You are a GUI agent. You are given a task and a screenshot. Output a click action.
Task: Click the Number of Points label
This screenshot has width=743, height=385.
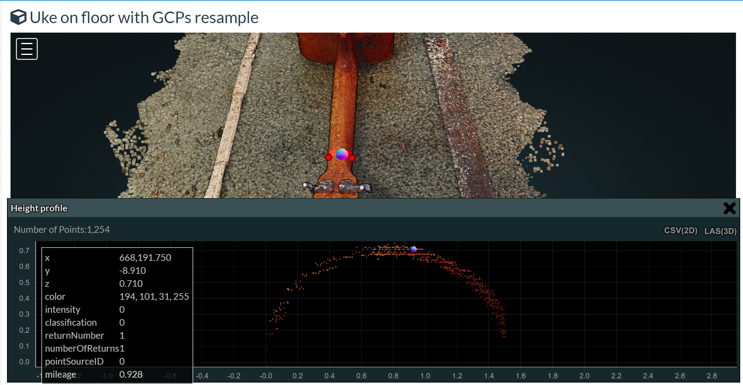click(x=62, y=230)
